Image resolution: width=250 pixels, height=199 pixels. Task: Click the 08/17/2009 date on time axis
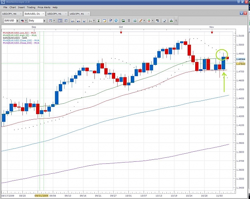coord(8,196)
